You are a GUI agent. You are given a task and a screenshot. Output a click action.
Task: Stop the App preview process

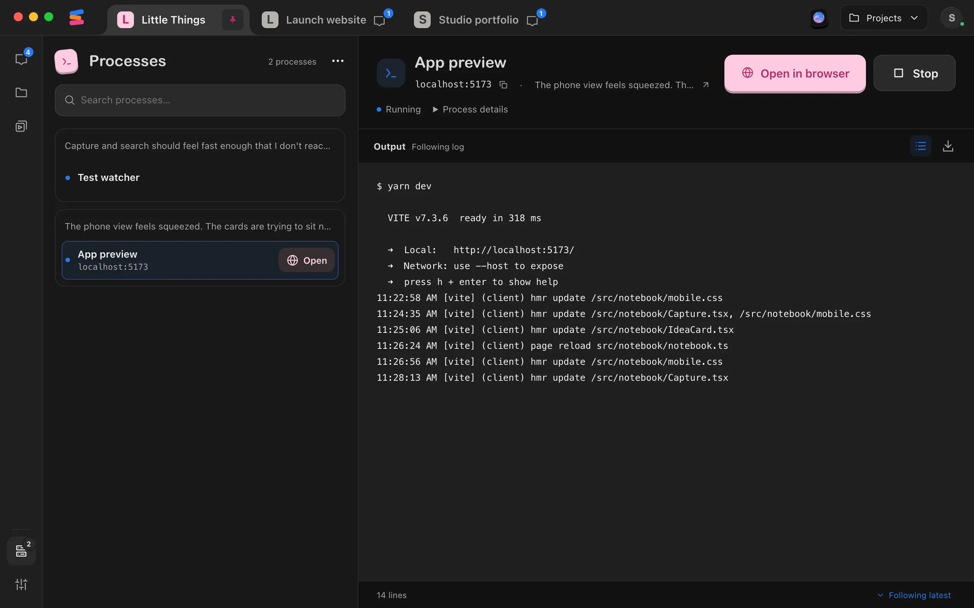click(914, 73)
